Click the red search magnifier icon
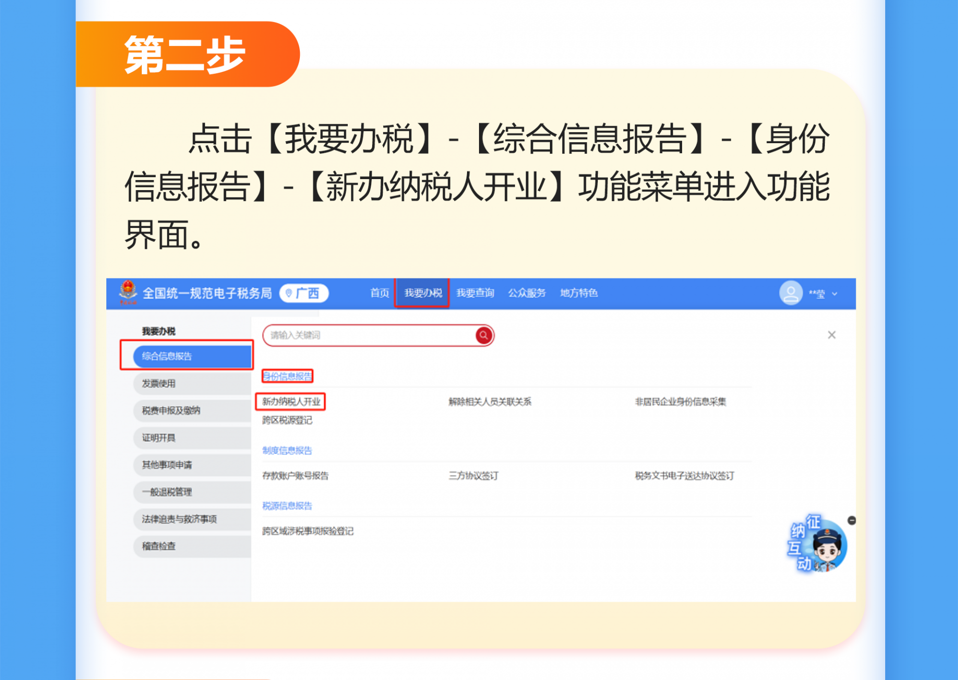Screen dimensions: 958x680 (483, 335)
